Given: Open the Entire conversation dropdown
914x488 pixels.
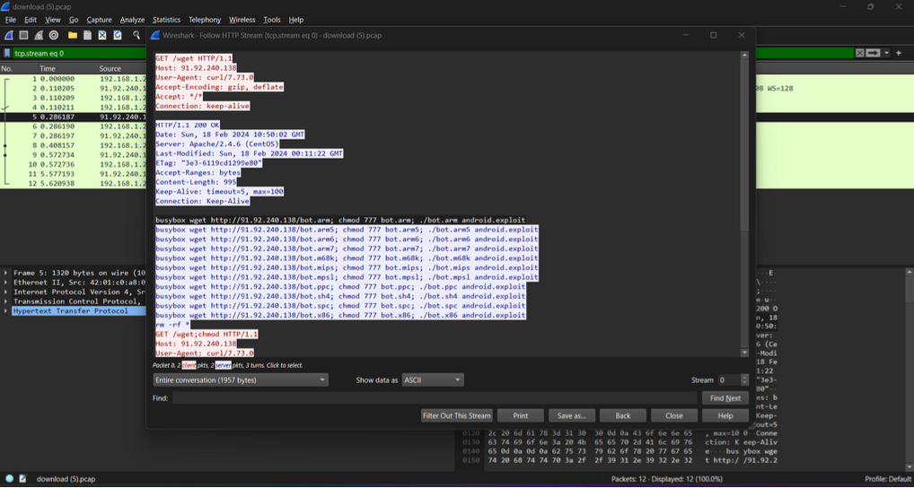Looking at the screenshot, I should coord(240,380).
